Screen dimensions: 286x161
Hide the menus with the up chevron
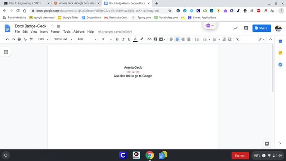[x=270, y=39]
